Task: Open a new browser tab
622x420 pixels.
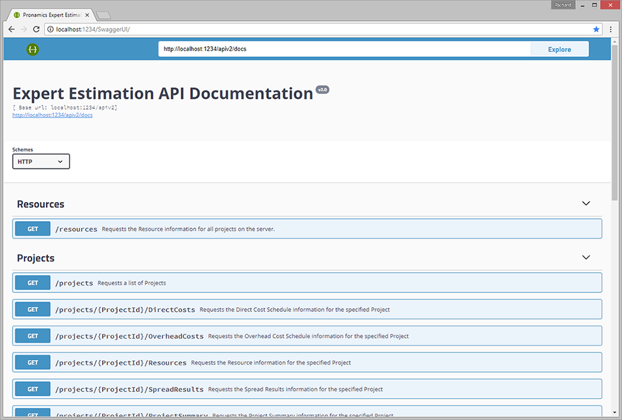Action: click(x=104, y=14)
